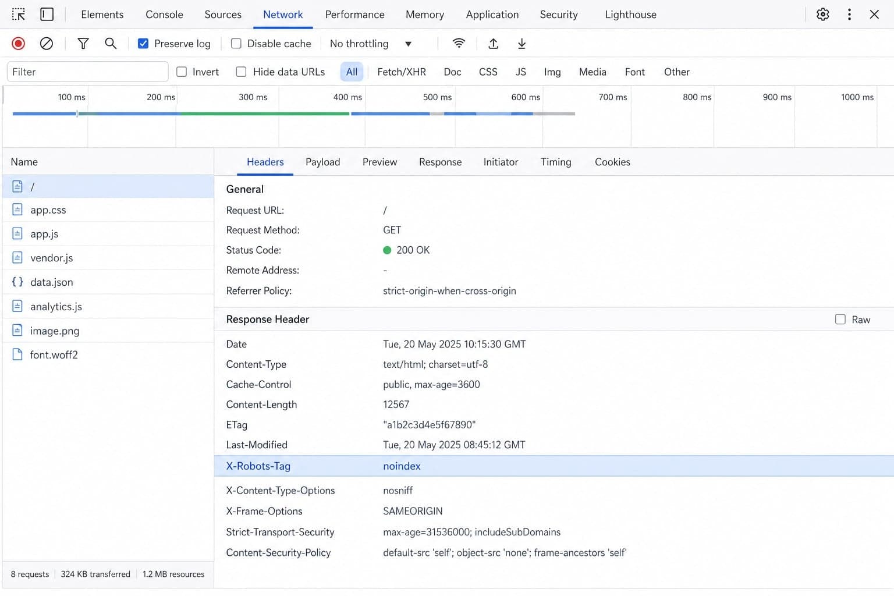Show the Initiator tab
The height and width of the screenshot is (596, 894).
click(x=501, y=162)
